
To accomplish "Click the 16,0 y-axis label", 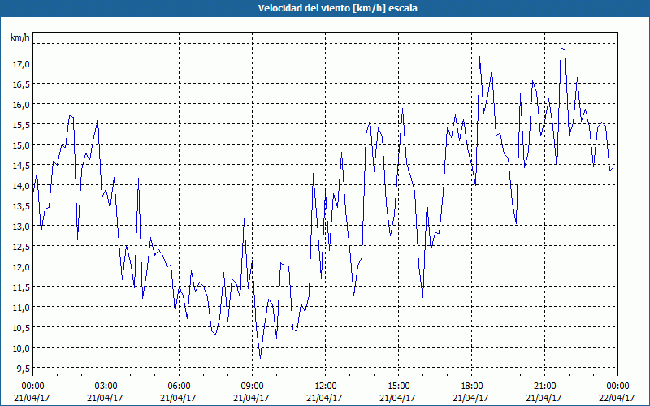I will click(22, 105).
